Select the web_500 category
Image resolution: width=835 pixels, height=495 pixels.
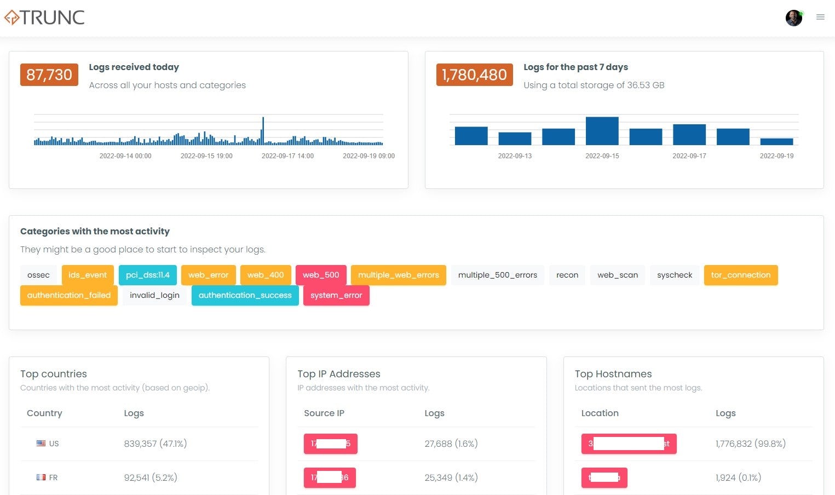(321, 275)
